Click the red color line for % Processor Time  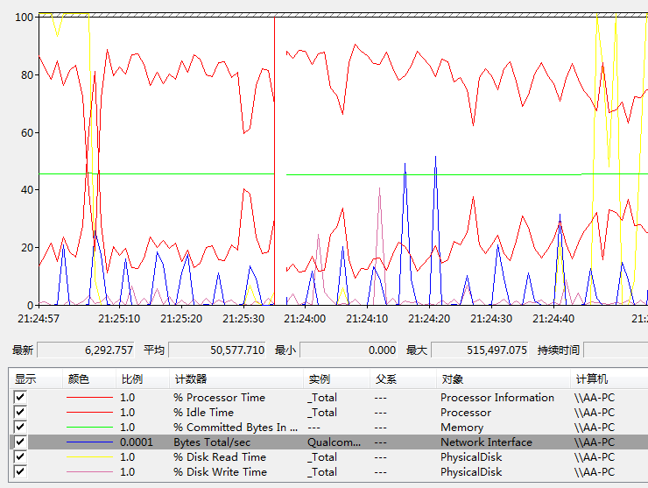pyautogui.click(x=89, y=398)
